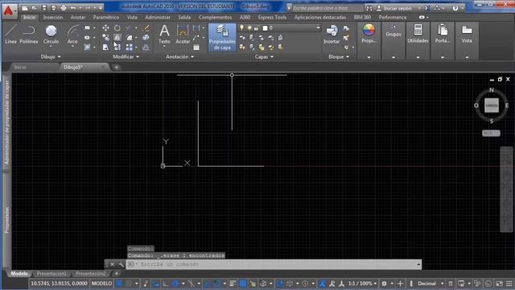Toggle object snap in status bar

click(x=216, y=284)
